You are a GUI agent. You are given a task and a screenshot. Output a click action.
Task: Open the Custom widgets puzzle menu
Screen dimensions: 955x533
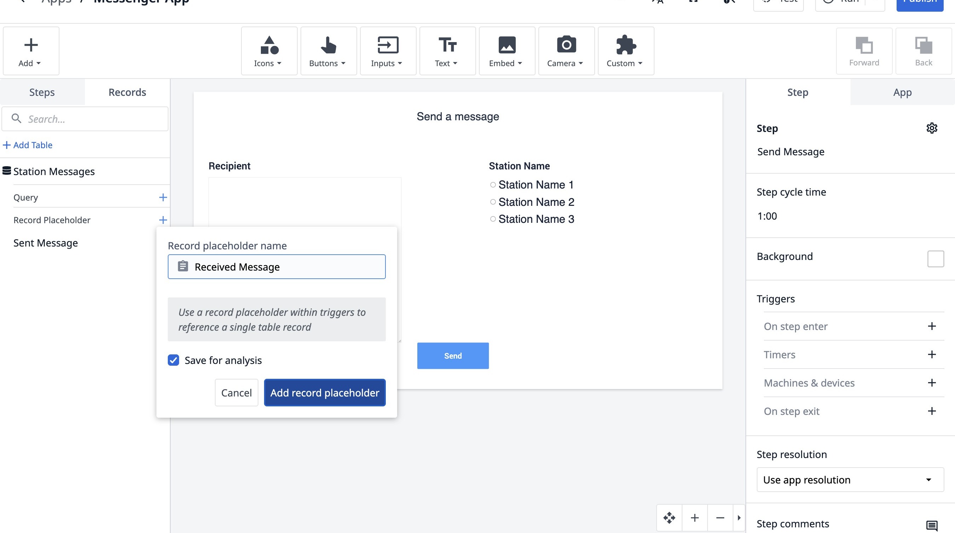tap(625, 51)
